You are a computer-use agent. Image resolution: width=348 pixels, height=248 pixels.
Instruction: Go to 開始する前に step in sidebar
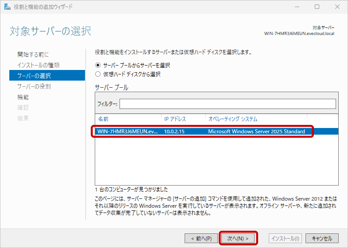tap(33, 54)
